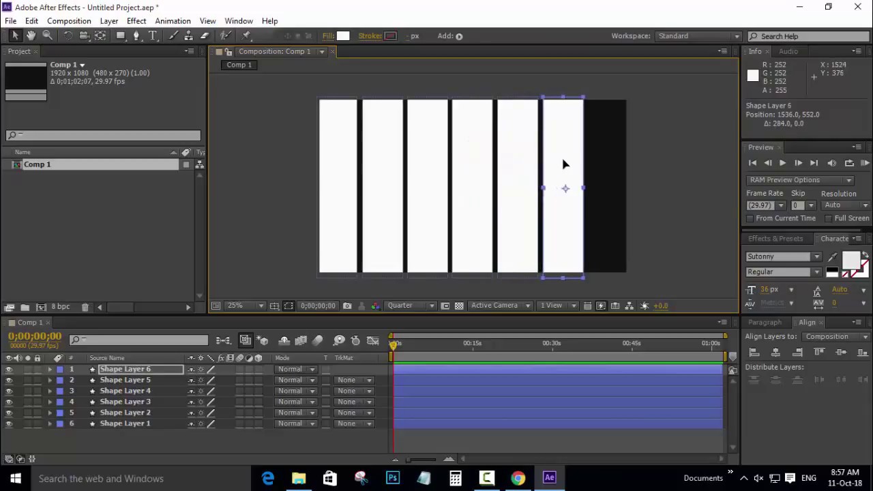Open the 25% magnification dropdown
This screenshot has height=491, width=873.
pos(244,306)
